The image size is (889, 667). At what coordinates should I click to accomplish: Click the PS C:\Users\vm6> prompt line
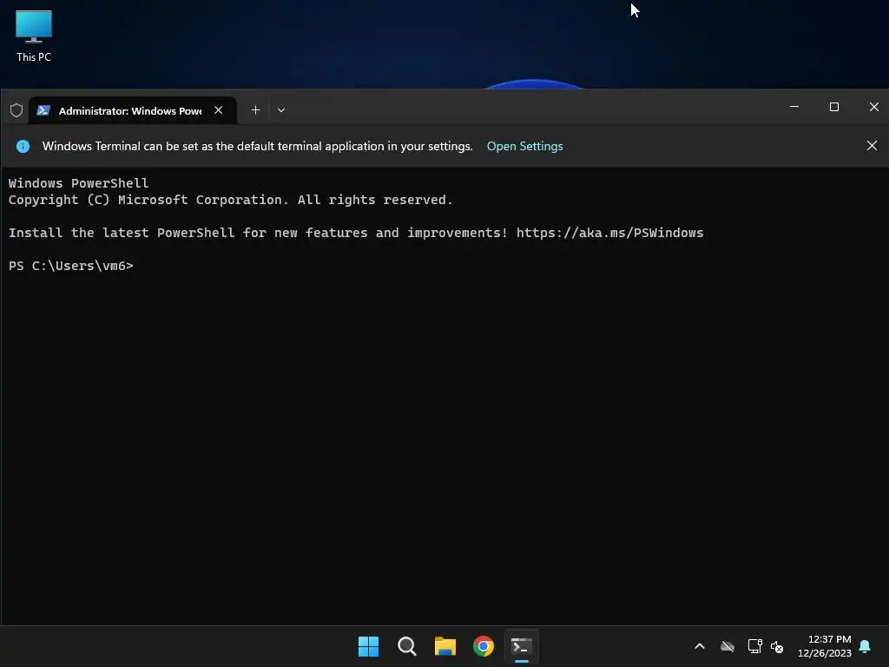(71, 266)
